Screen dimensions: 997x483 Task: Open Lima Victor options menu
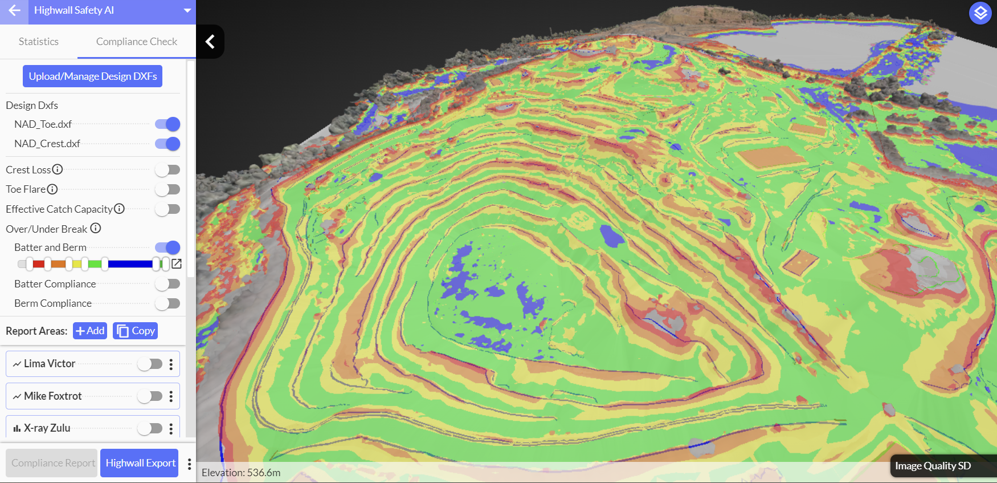pyautogui.click(x=171, y=364)
